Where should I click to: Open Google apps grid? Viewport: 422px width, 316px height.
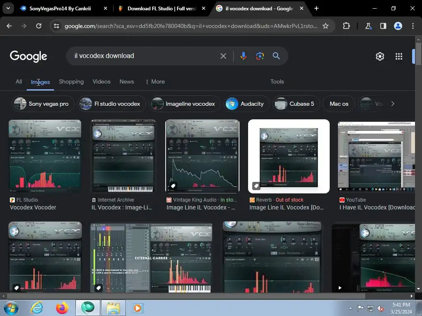[x=399, y=56]
